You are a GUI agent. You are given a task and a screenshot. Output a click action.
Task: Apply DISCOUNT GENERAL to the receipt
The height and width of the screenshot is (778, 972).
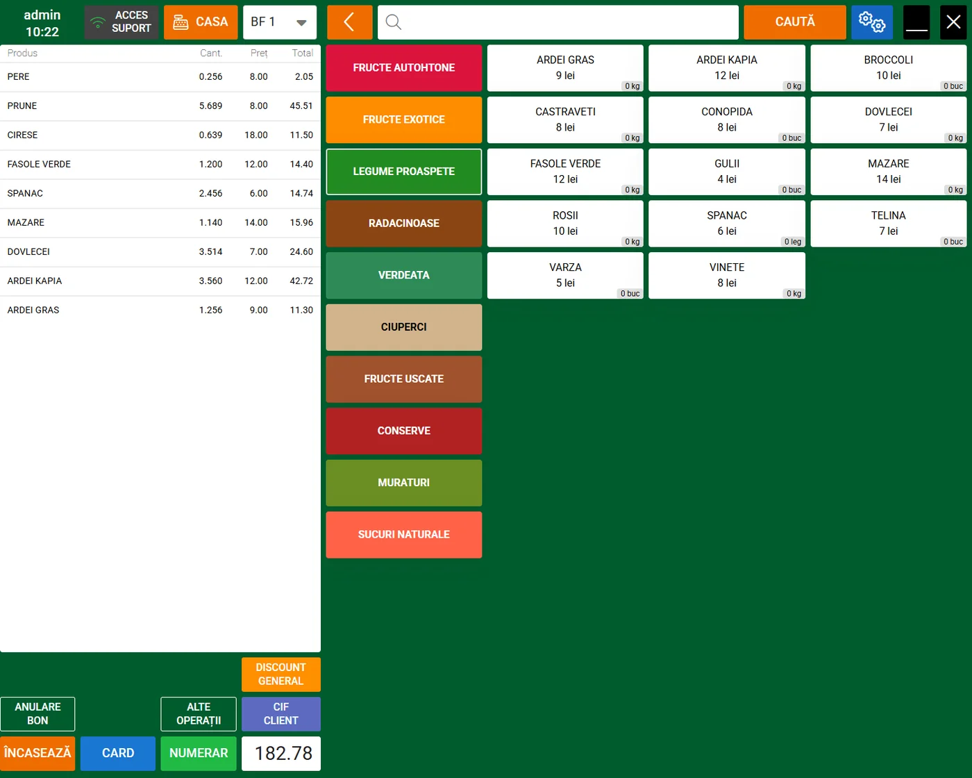click(x=280, y=674)
